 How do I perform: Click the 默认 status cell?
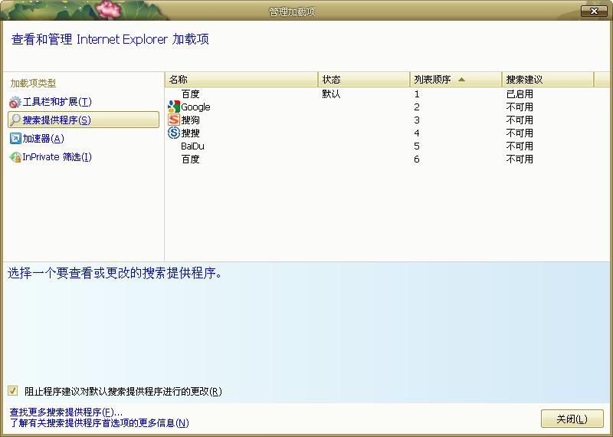pos(331,94)
